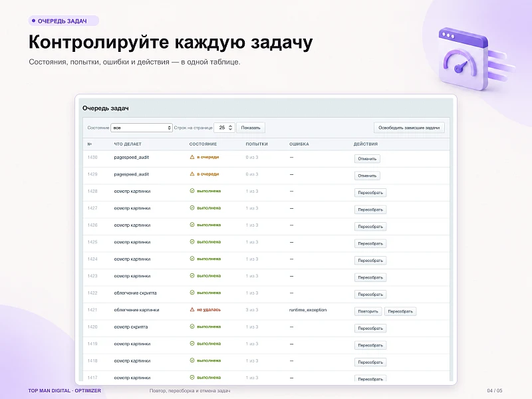This screenshot has height=399, width=532.
Task: Click the green check icon of task 1417
Action: pos(192,378)
